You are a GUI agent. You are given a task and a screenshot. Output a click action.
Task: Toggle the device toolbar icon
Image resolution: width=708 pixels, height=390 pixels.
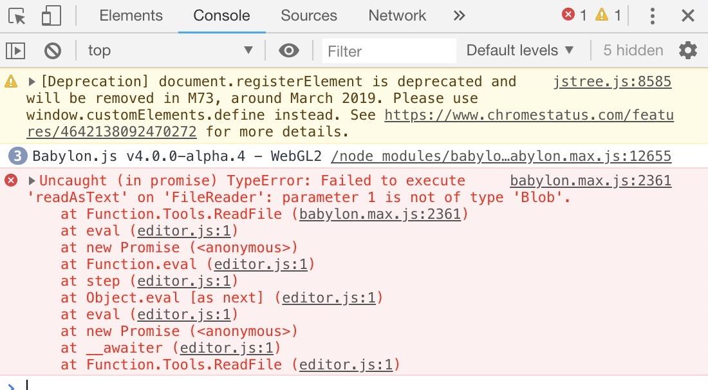click(51, 16)
